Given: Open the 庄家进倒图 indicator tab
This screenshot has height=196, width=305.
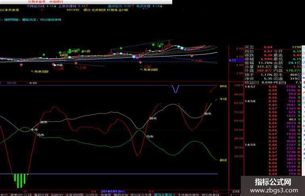Looking at the screenshot, I should coord(75,194).
